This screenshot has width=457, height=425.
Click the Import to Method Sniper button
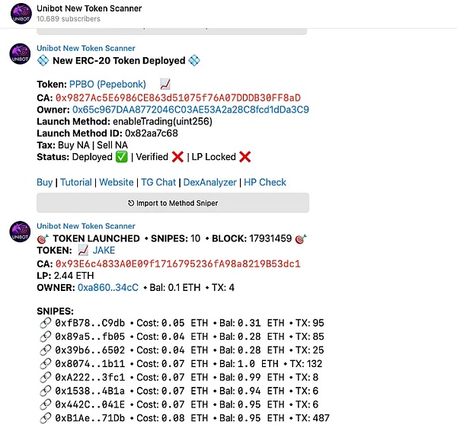[173, 203]
